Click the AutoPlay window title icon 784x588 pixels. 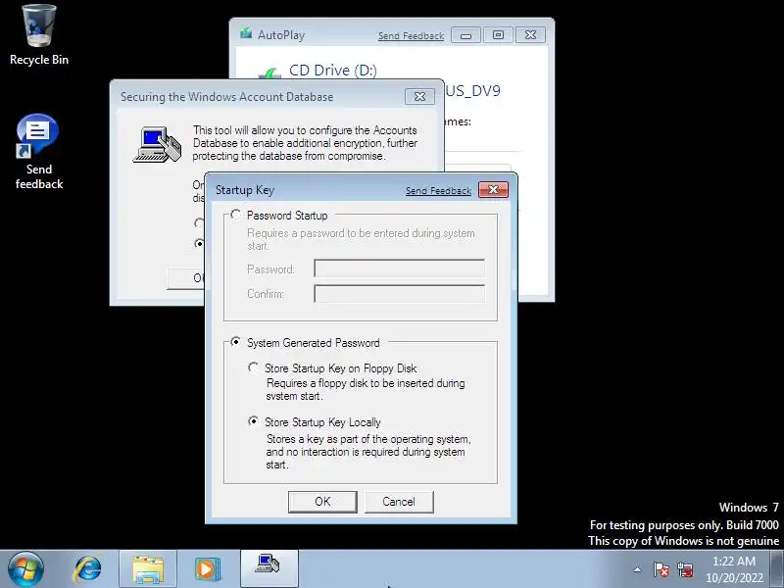coord(246,33)
